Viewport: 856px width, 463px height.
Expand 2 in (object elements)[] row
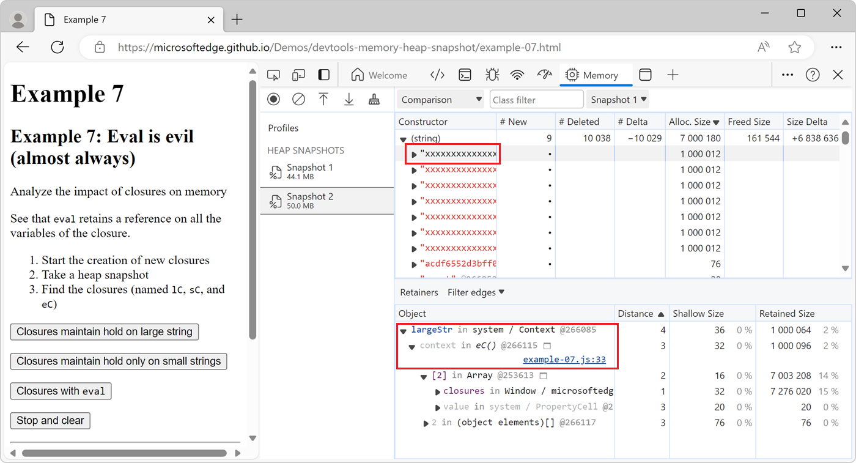426,423
